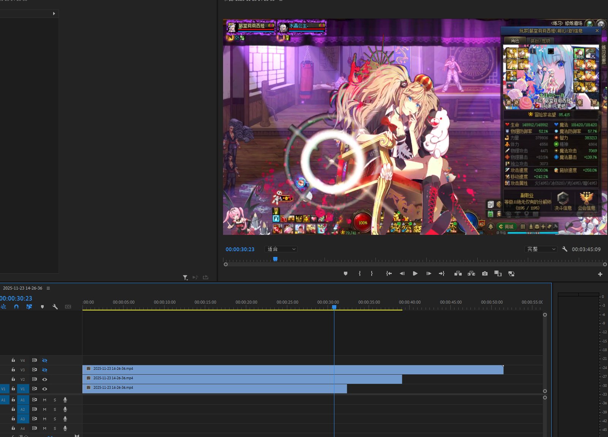Open the zoom level 适合 dropdown

[x=281, y=249]
